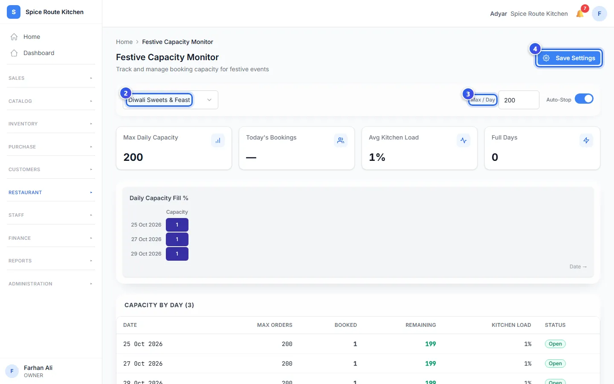The width and height of the screenshot is (614, 384).
Task: Click the 25 Oct 2026 capacity bar
Action: click(177, 225)
